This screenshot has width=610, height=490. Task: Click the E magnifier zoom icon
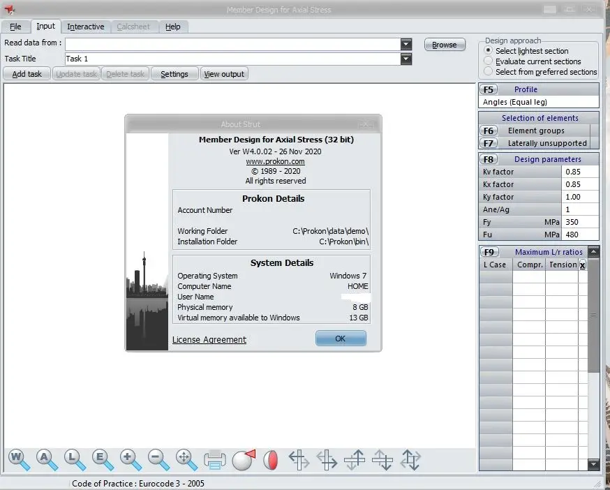[103, 460]
